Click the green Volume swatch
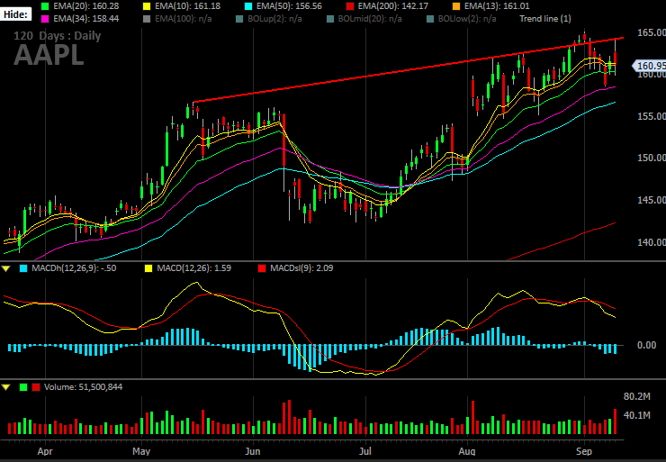 point(23,387)
